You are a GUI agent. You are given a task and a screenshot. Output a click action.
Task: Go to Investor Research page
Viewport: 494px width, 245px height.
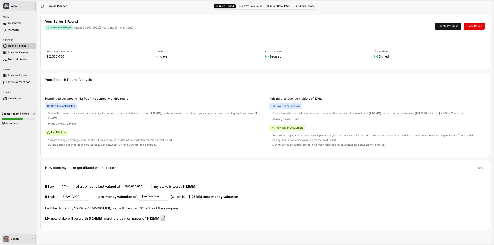tap(19, 53)
